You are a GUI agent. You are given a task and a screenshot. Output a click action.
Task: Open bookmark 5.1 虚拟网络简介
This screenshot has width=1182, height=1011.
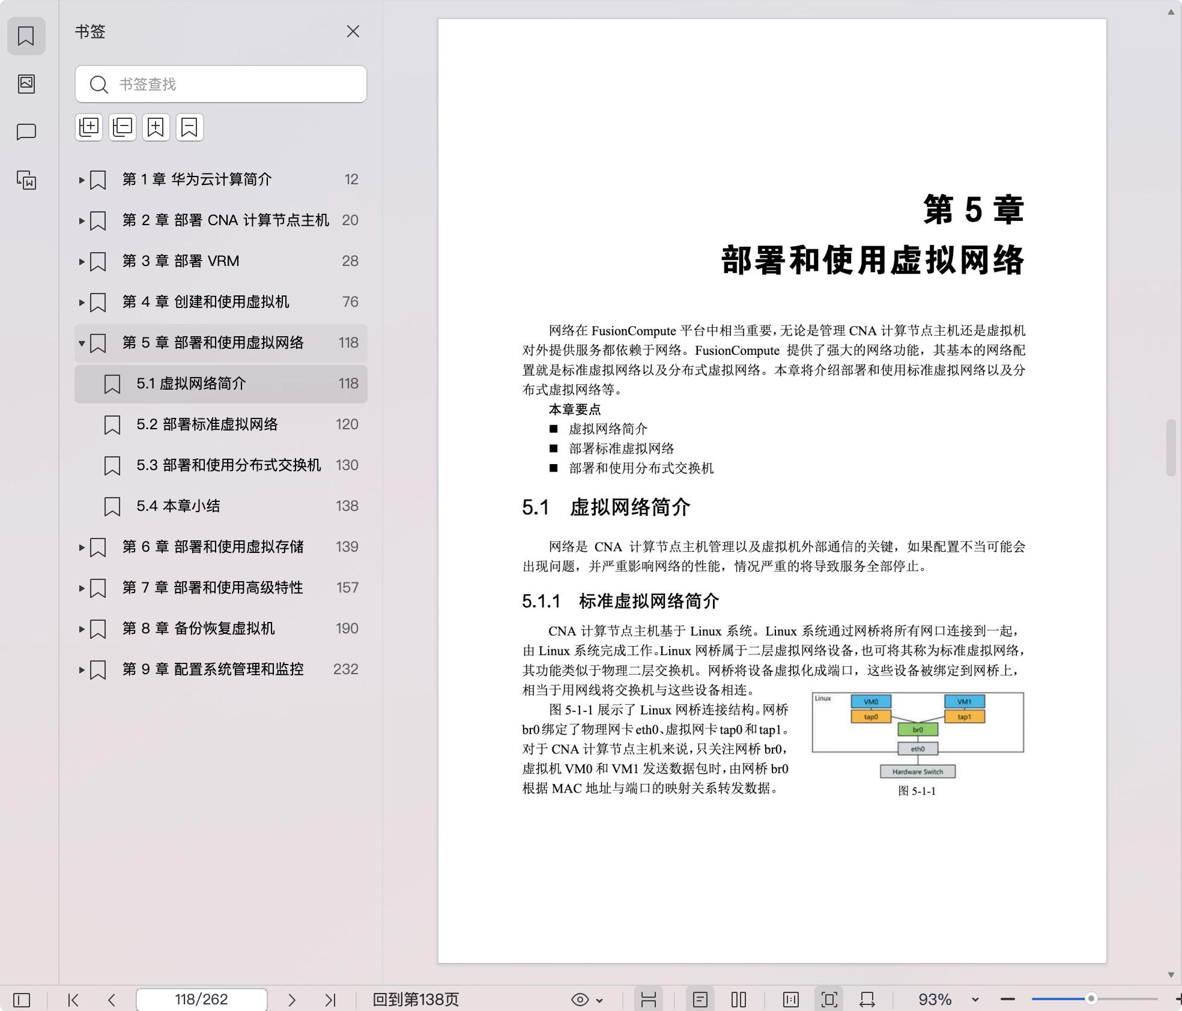click(x=221, y=384)
